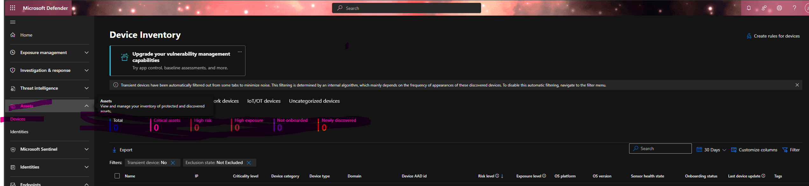Click the Risk level info icon
Viewport: 809px width, 186px height.
[x=497, y=176]
